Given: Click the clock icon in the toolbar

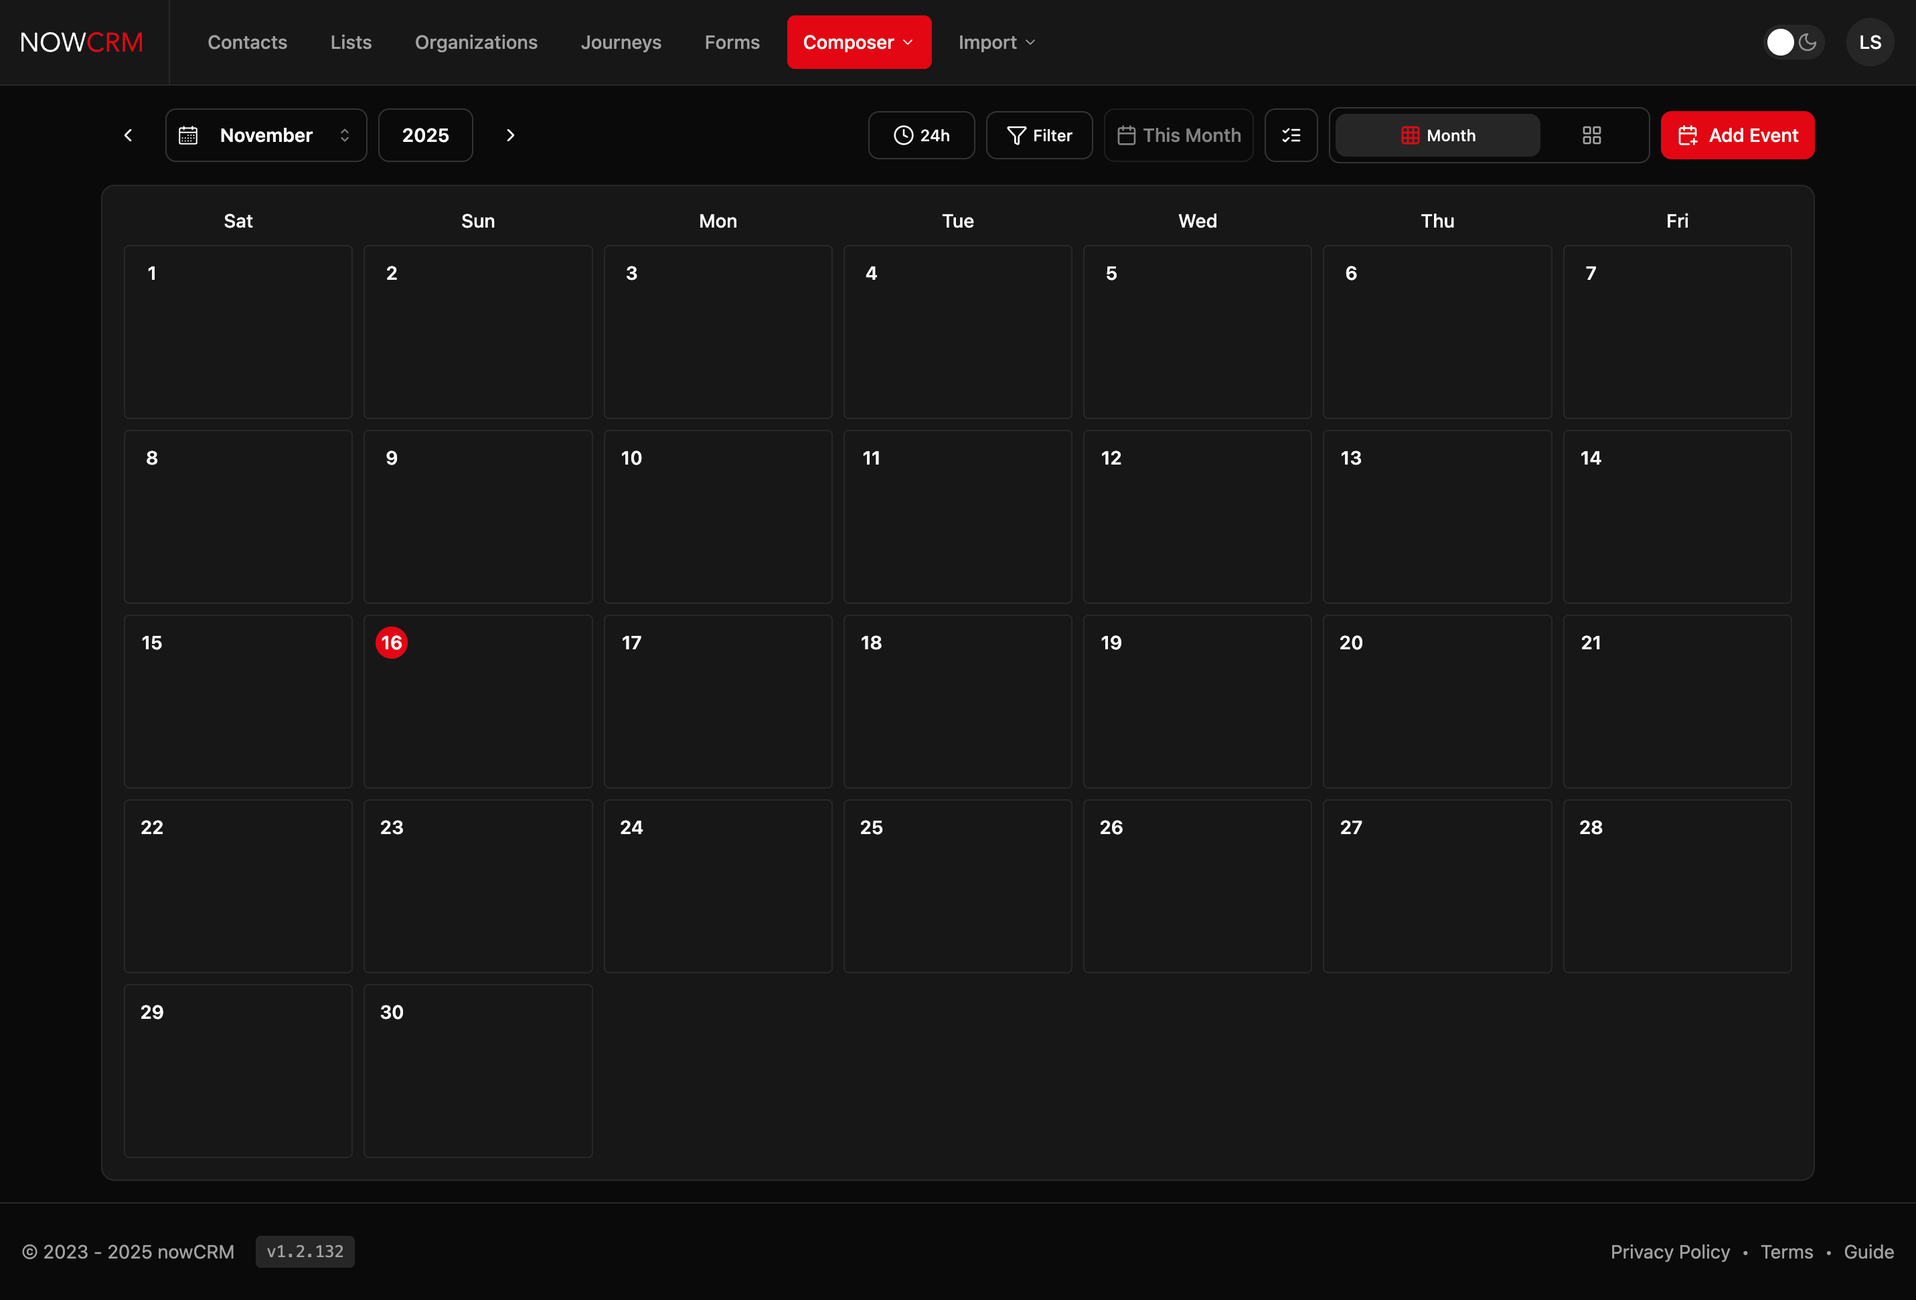Looking at the screenshot, I should pyautogui.click(x=902, y=135).
